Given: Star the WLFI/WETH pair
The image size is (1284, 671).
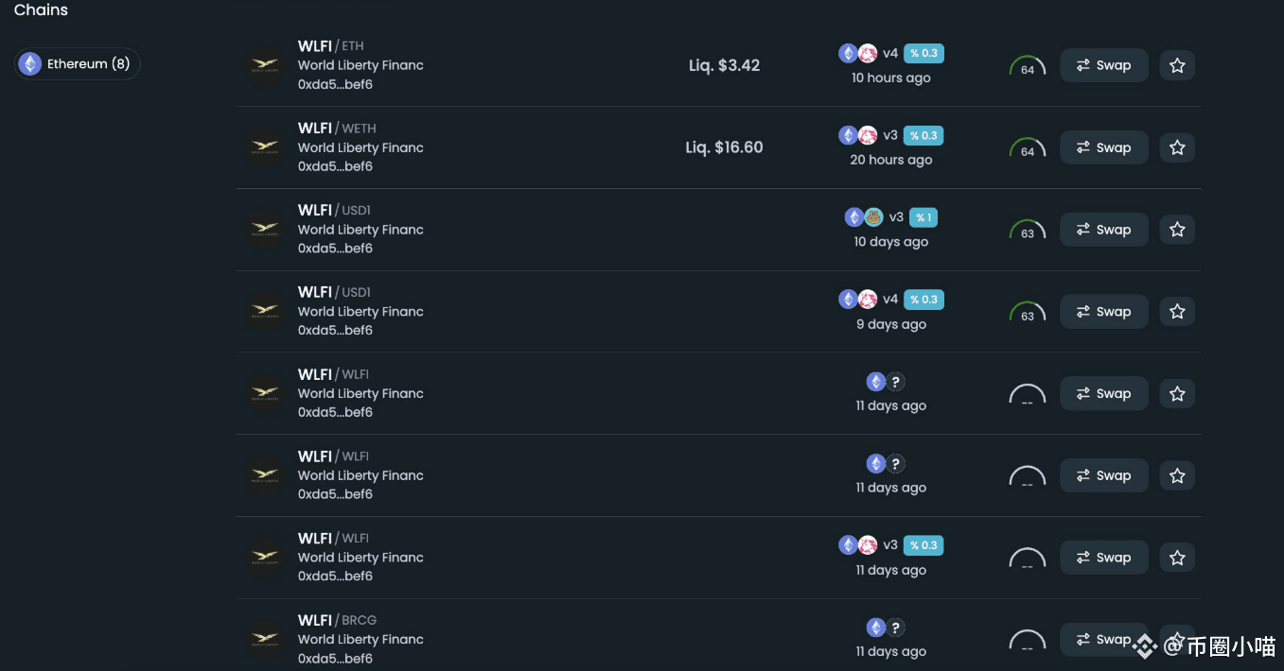Looking at the screenshot, I should coord(1177,147).
